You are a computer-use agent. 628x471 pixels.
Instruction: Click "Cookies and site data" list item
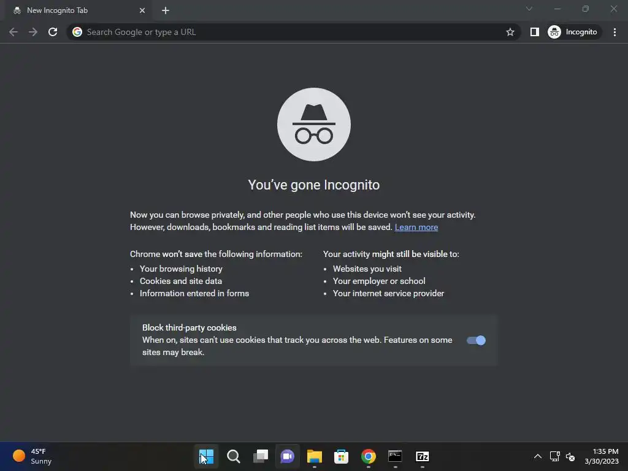coord(181,281)
